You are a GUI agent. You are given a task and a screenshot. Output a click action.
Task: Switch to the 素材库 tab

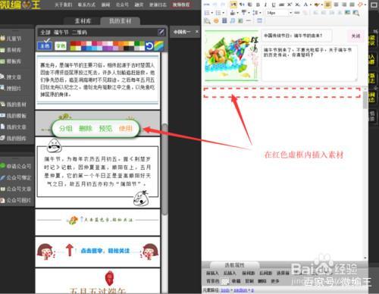click(x=83, y=21)
